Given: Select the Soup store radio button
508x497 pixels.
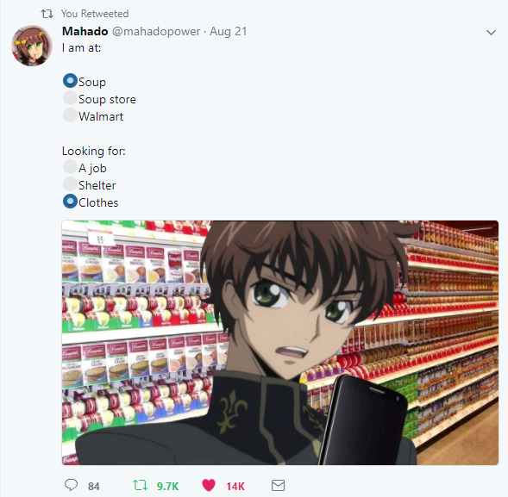Looking at the screenshot, I should tap(70, 98).
